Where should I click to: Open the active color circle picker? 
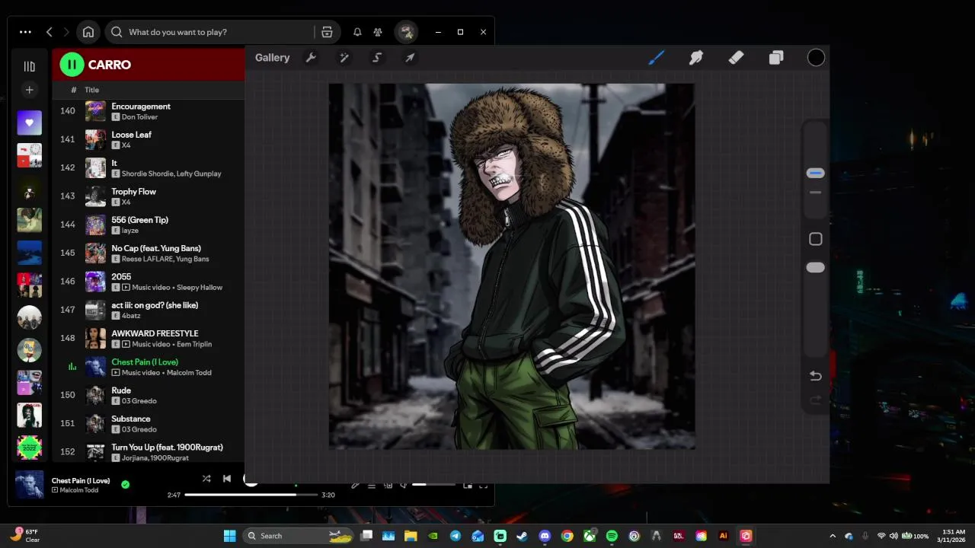point(816,58)
